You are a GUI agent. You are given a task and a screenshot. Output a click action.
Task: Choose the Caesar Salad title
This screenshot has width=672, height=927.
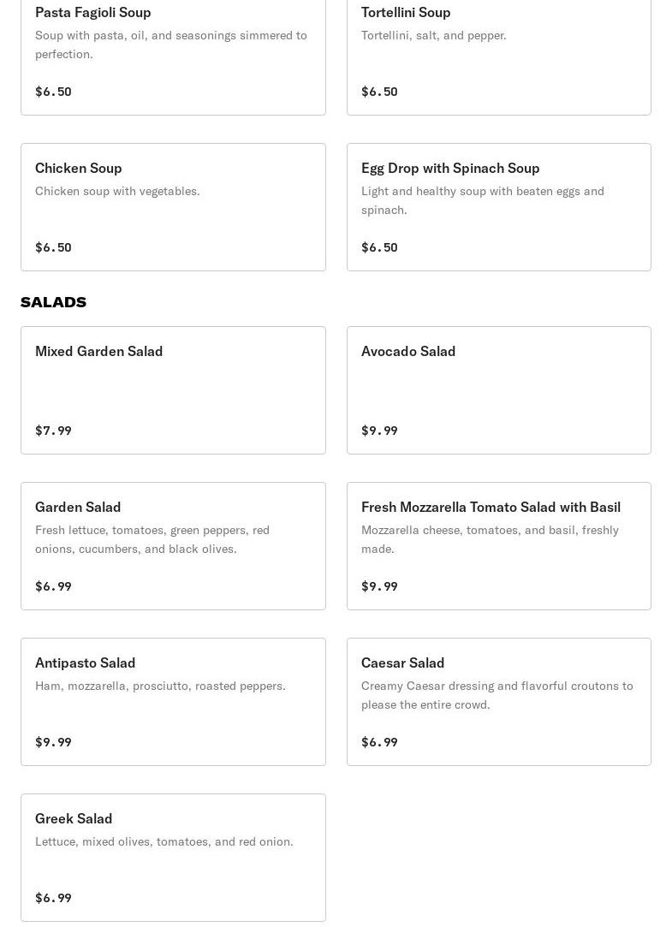[402, 663]
